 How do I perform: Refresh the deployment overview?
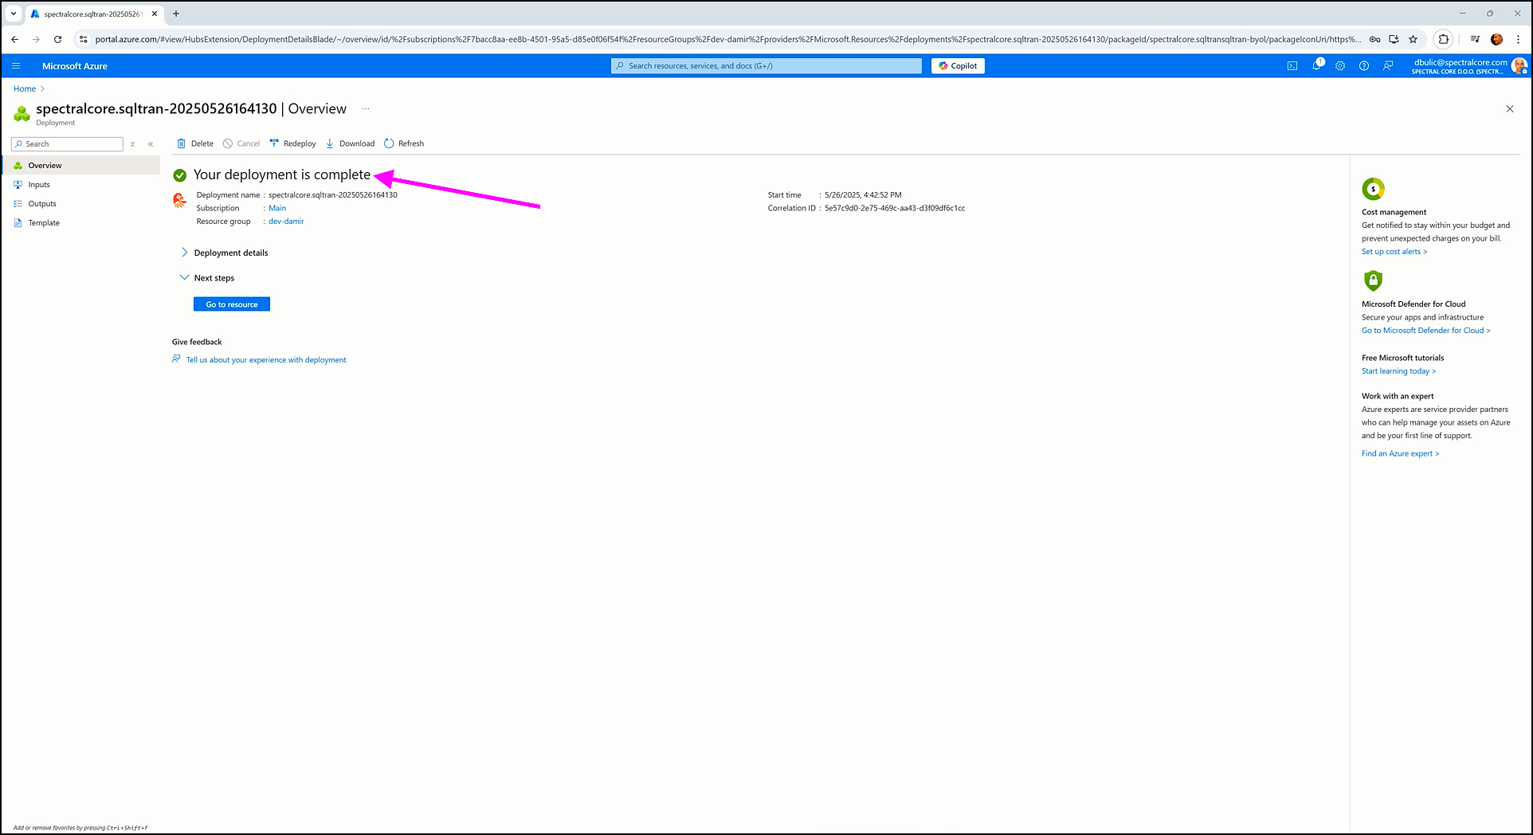pyautogui.click(x=404, y=143)
